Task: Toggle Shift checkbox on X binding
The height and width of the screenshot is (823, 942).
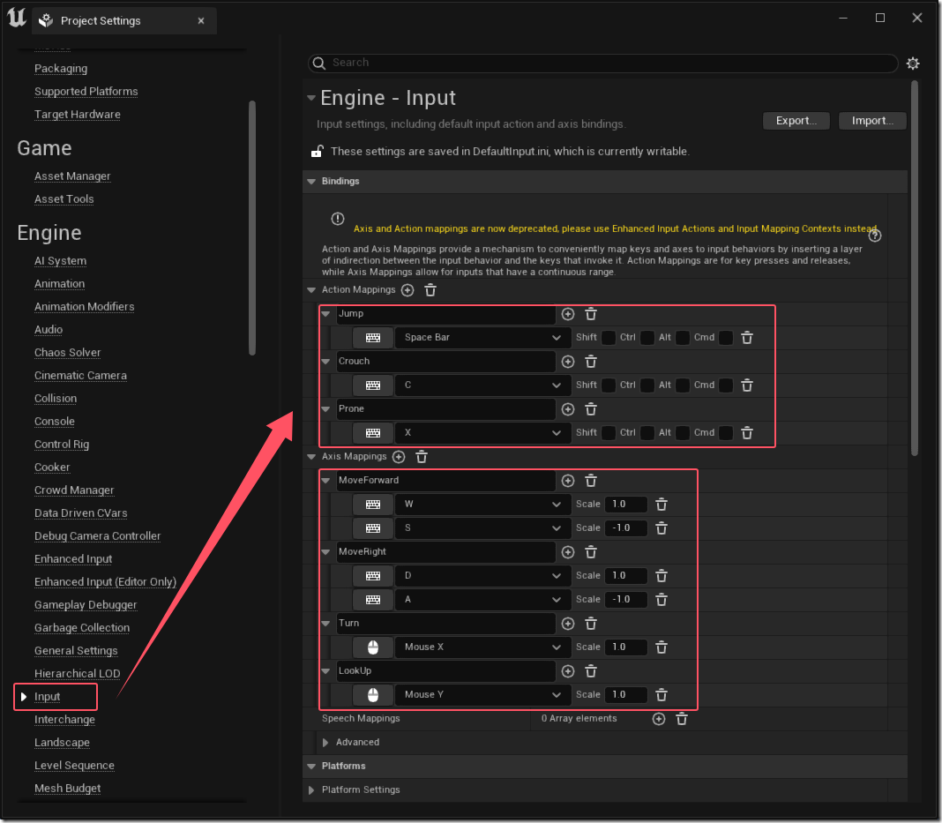Action: [608, 432]
